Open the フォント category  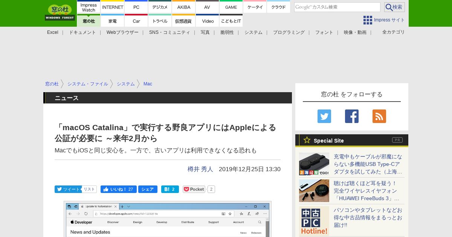point(324,32)
